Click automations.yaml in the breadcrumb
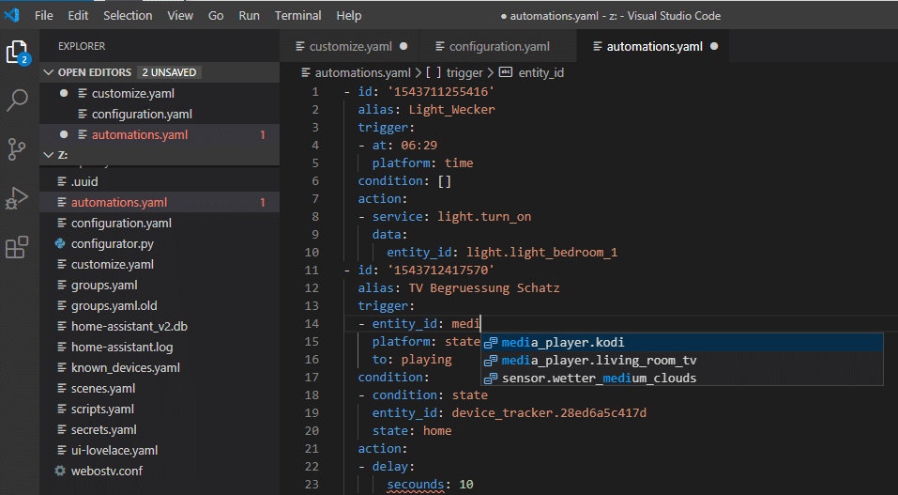 (362, 73)
